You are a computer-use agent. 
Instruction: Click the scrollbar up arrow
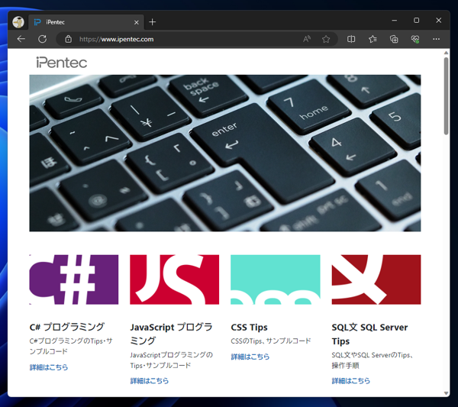point(446,53)
